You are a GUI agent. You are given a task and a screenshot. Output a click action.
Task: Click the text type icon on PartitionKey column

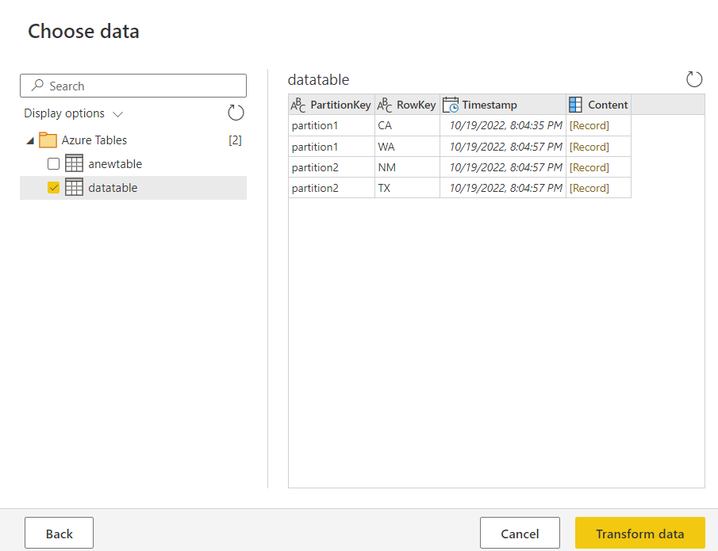click(x=298, y=105)
